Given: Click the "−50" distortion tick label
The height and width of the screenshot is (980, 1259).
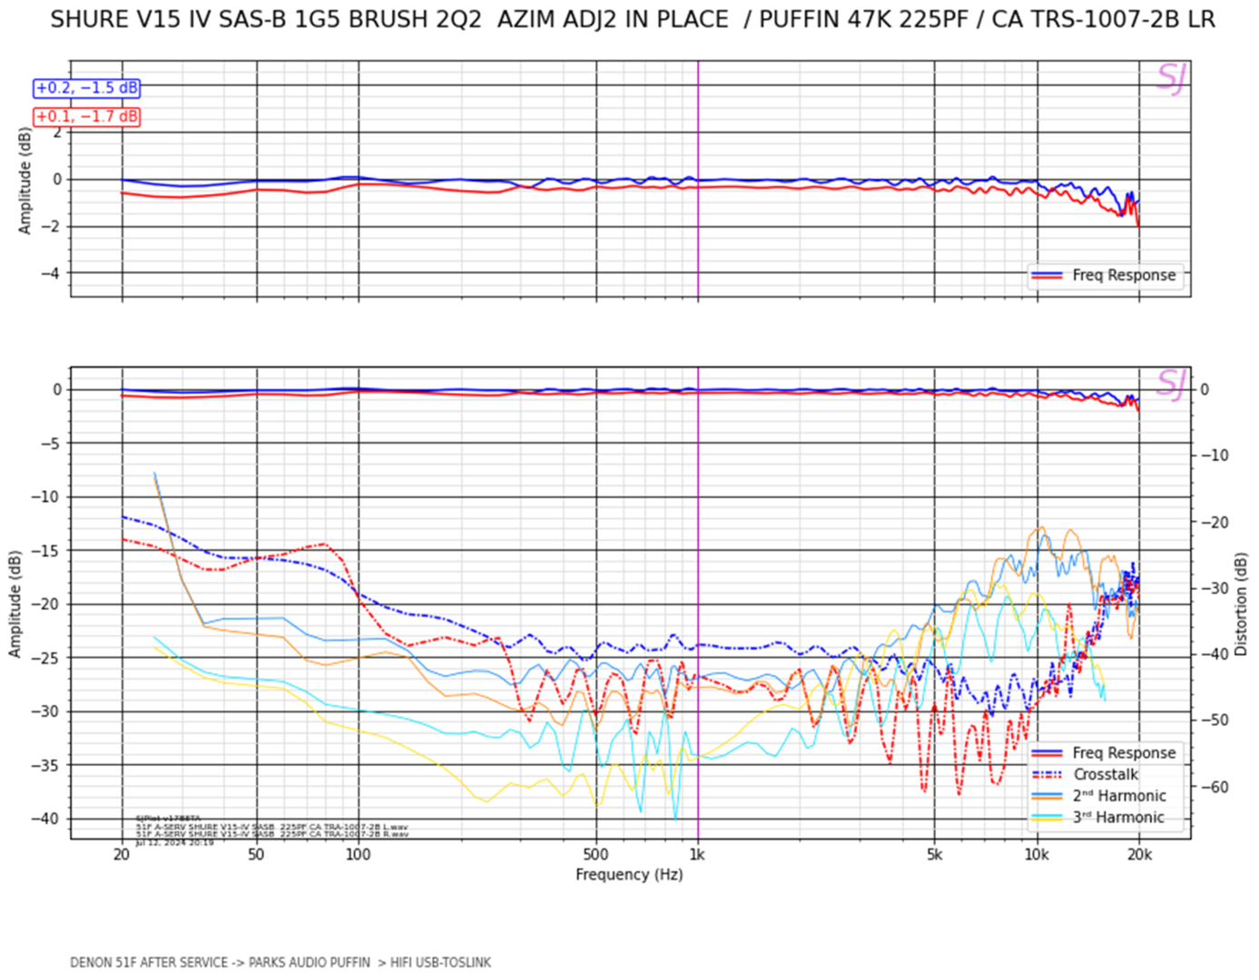Looking at the screenshot, I should pos(1215,720).
